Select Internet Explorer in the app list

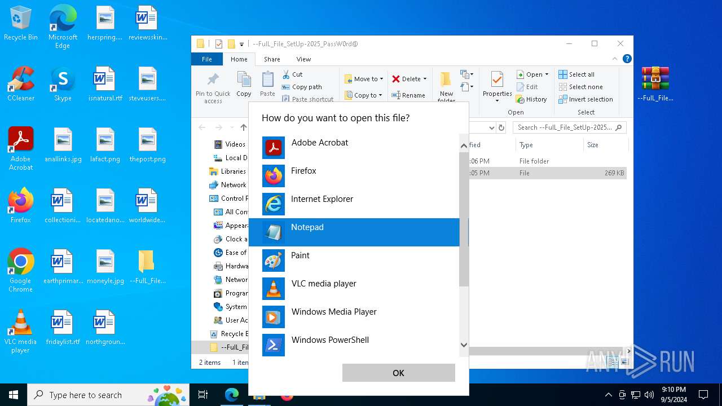[354, 204]
